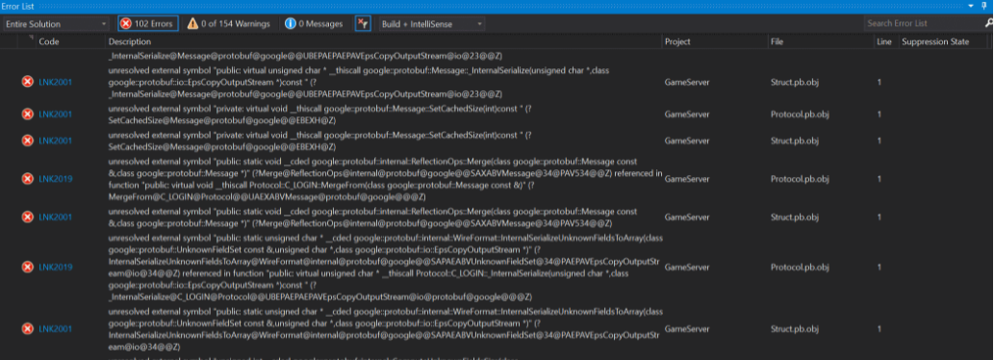The image size is (994, 360).
Task: Select InternalSerializeUnknownFieldsToArray description in Struct.pb.obj row
Action: click(x=386, y=329)
